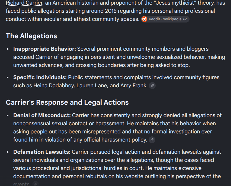Viewport: 231px width, 186px height.
Task: Click the Reddit logo icon in source chip
Action: pyautogui.click(x=144, y=19)
